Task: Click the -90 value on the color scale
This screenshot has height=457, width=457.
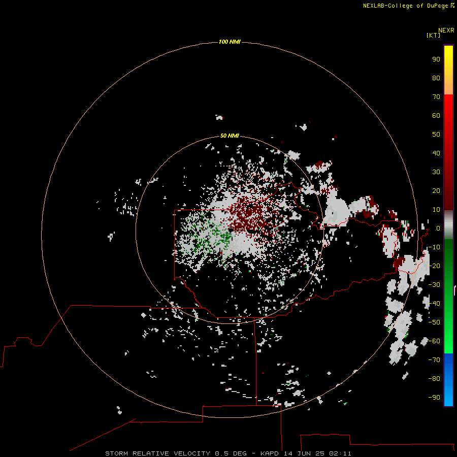Action: (x=434, y=398)
